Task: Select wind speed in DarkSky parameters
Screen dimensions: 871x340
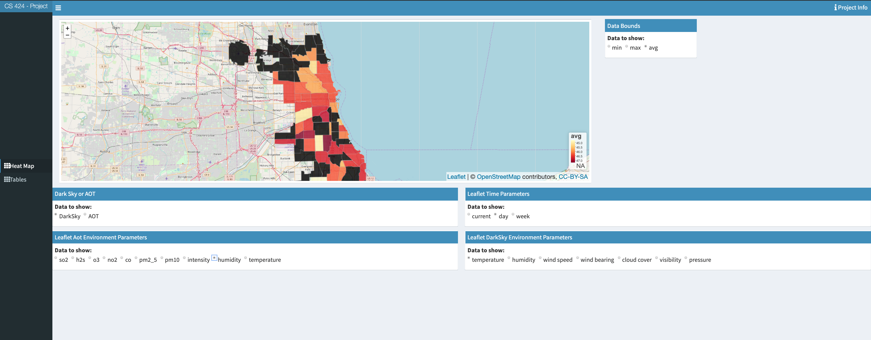Action: pos(540,258)
